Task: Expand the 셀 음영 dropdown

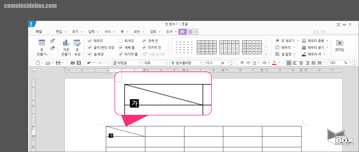Action: tap(294, 54)
